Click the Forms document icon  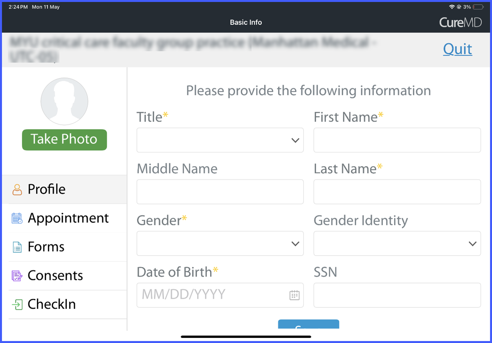point(17,247)
